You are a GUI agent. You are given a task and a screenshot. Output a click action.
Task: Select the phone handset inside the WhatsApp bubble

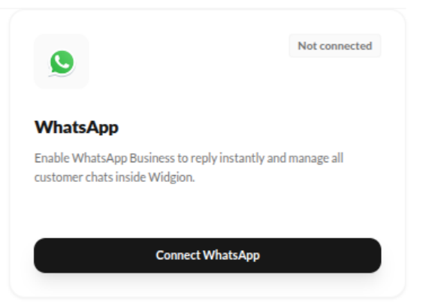tap(62, 62)
